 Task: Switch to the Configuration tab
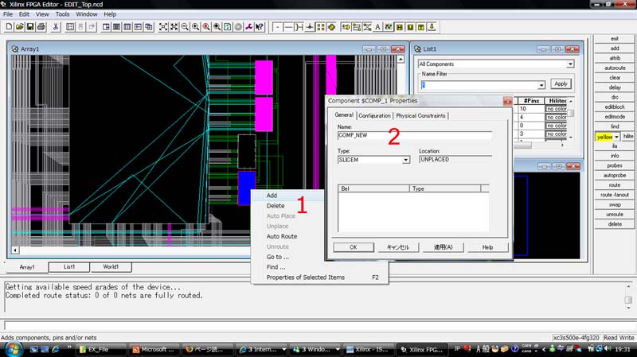374,115
